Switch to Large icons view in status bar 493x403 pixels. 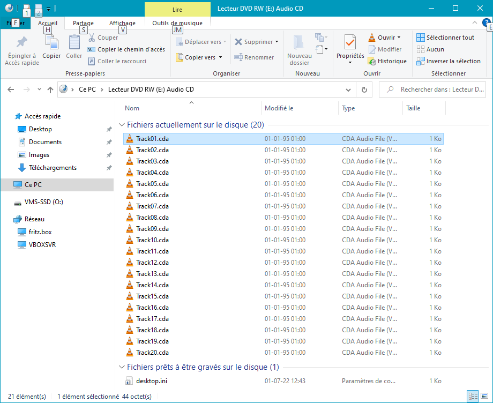click(x=484, y=397)
